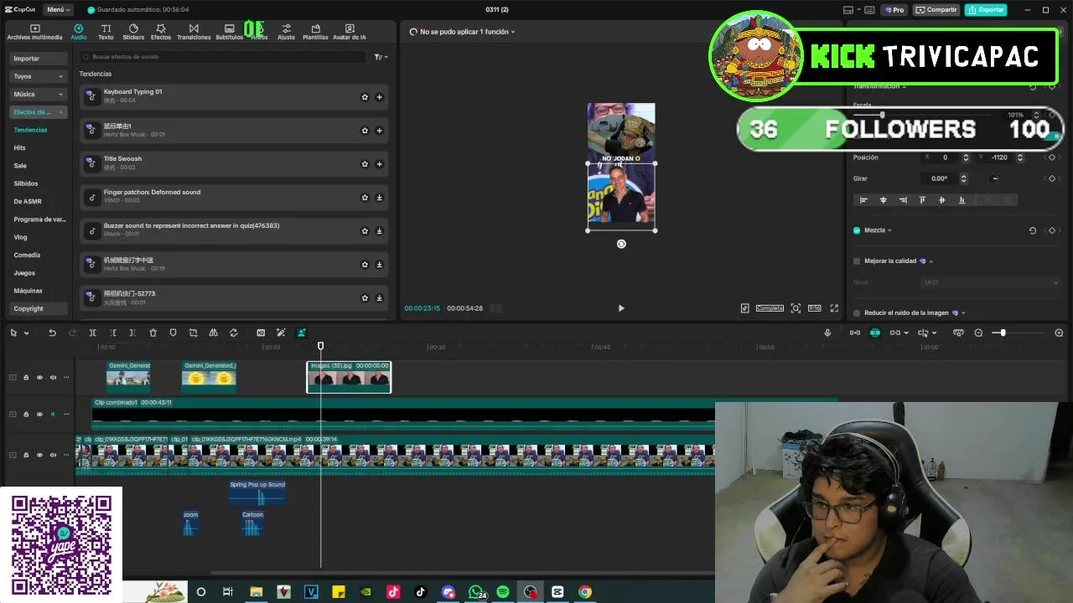Enable Reducir el ruido de la imagen
This screenshot has height=603, width=1073.
(x=857, y=313)
